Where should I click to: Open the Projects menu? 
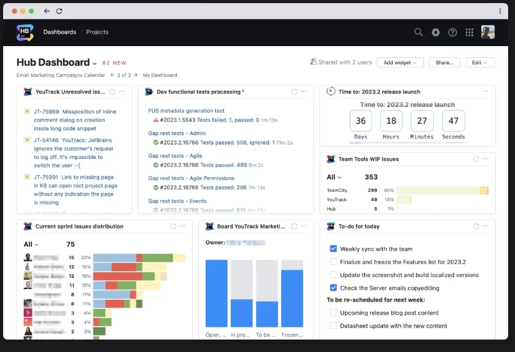(x=97, y=32)
